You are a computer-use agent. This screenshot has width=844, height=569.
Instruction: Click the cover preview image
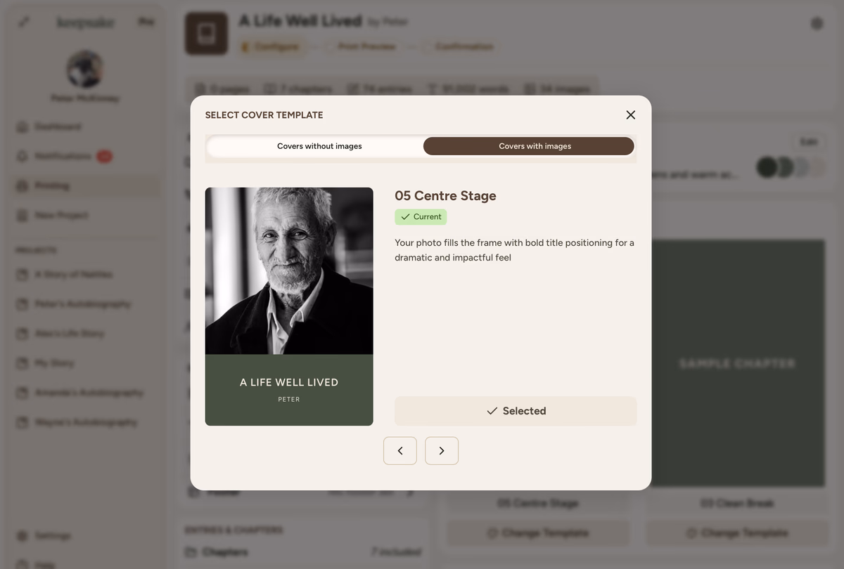pyautogui.click(x=289, y=306)
